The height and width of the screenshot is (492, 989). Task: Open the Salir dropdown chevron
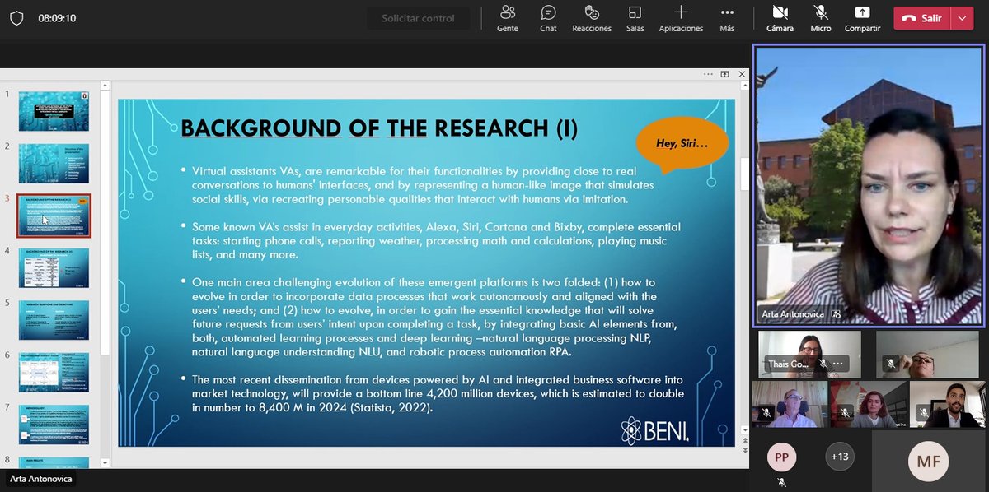coord(961,17)
